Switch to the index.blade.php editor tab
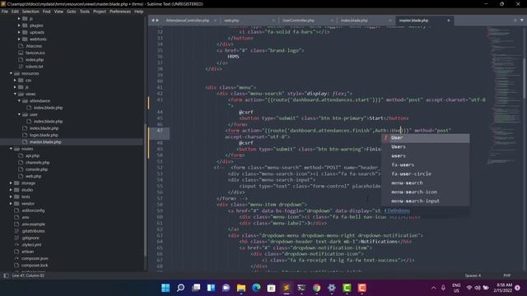Image resolution: width=527 pixels, height=296 pixels. [x=354, y=21]
